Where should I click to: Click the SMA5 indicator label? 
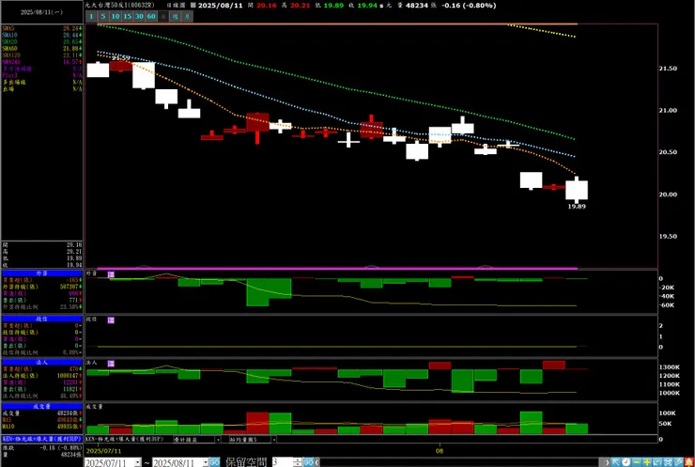point(8,28)
